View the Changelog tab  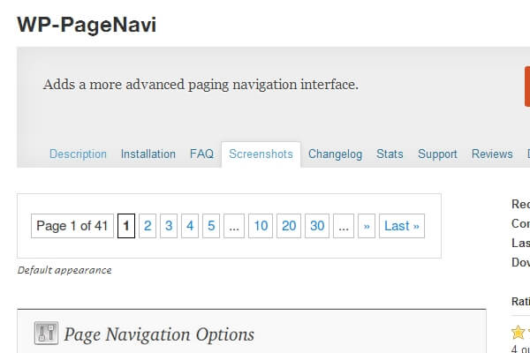335,154
